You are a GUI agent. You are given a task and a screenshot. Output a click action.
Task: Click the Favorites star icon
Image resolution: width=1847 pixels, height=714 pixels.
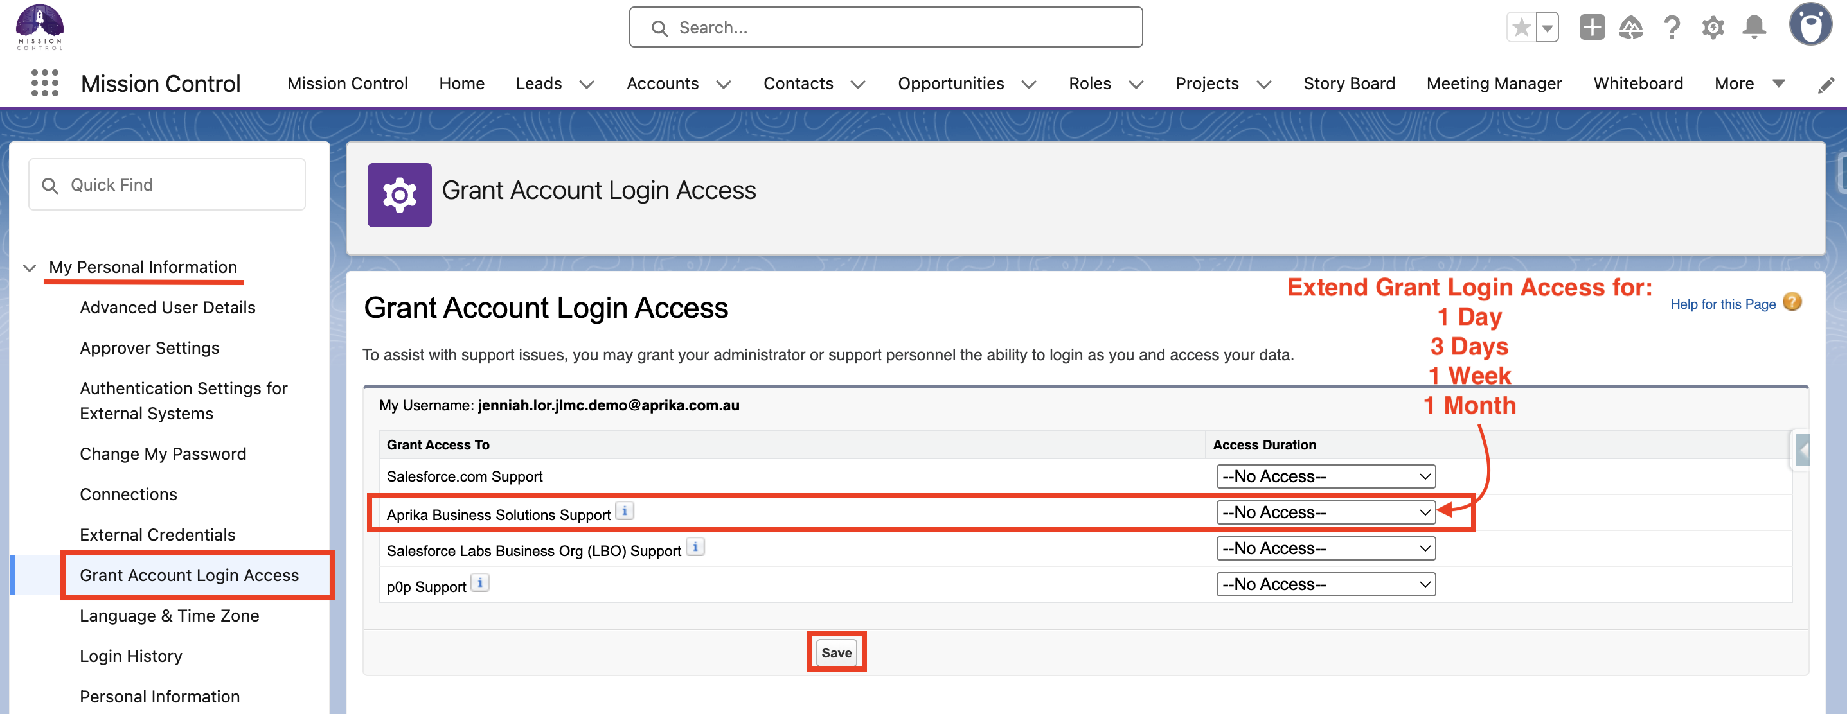[x=1521, y=28]
